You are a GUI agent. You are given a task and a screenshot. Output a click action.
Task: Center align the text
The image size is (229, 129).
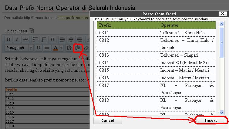point(71,39)
